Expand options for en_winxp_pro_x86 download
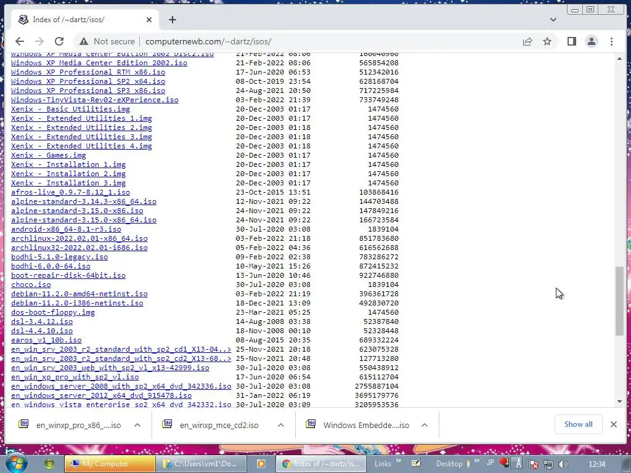This screenshot has width=631, height=473. [x=137, y=425]
